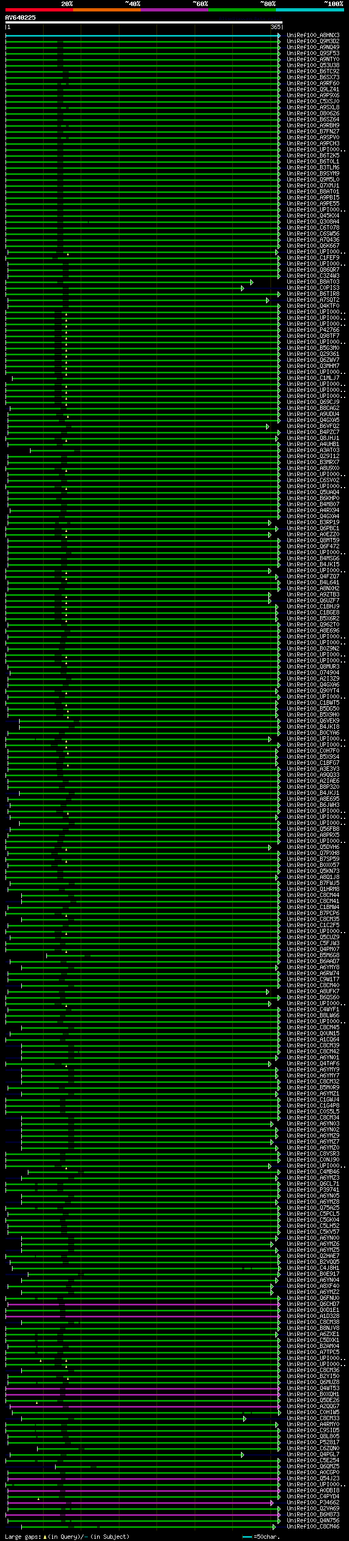Open hit UniRef100_Q9SF53

[x=313, y=53]
